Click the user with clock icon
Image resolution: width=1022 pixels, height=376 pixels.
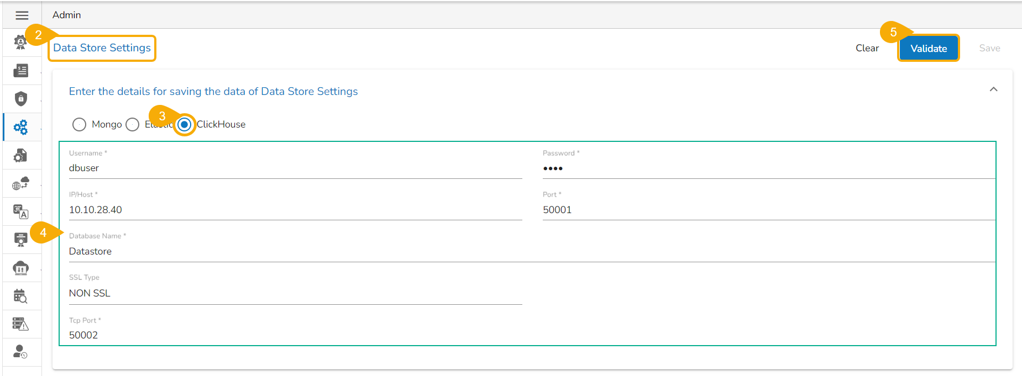tap(21, 352)
